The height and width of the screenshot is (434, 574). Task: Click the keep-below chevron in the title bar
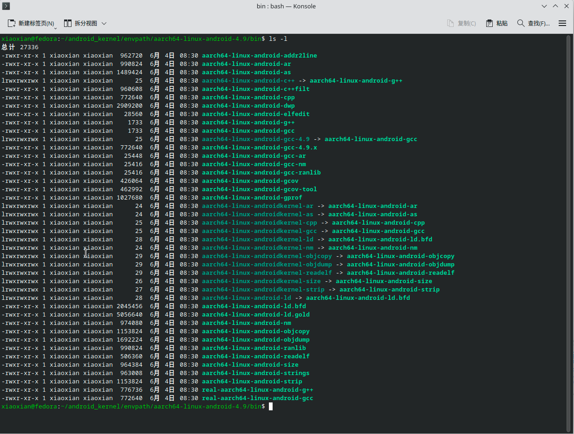coord(544,6)
